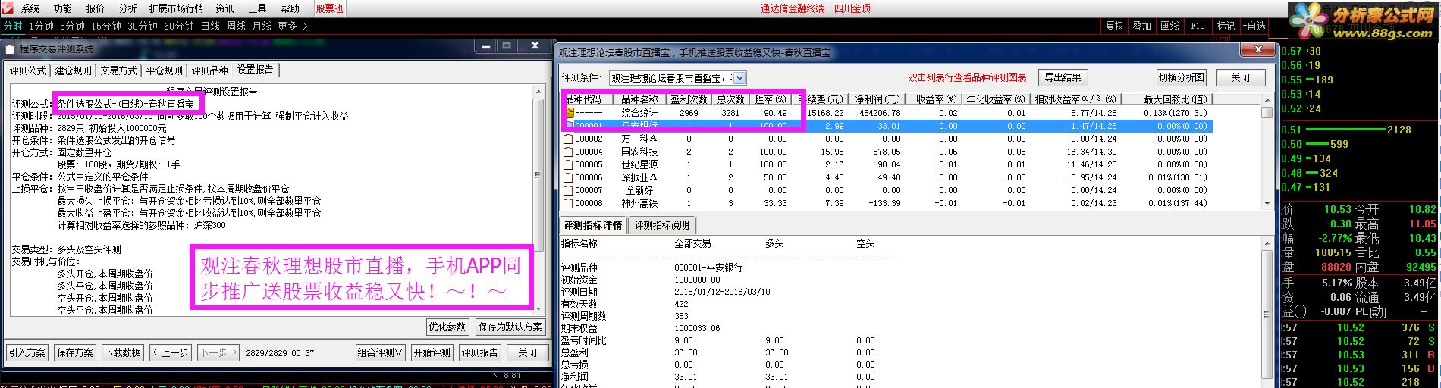Check the box for stock 000002

(568, 139)
